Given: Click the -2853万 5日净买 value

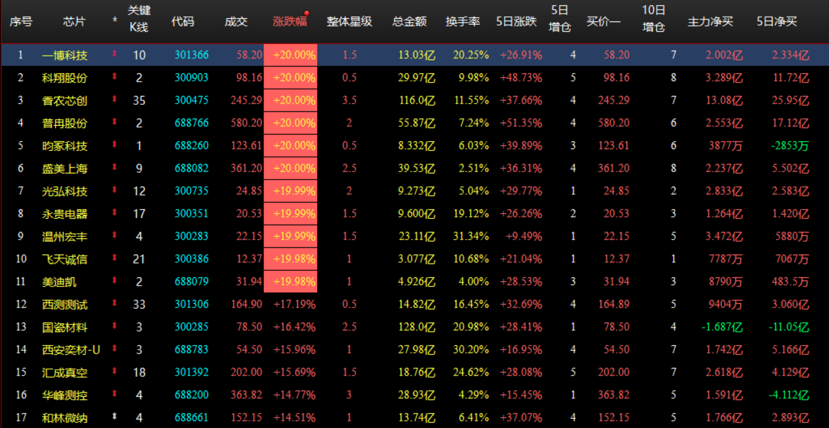Looking at the screenshot, I should coord(790,146).
